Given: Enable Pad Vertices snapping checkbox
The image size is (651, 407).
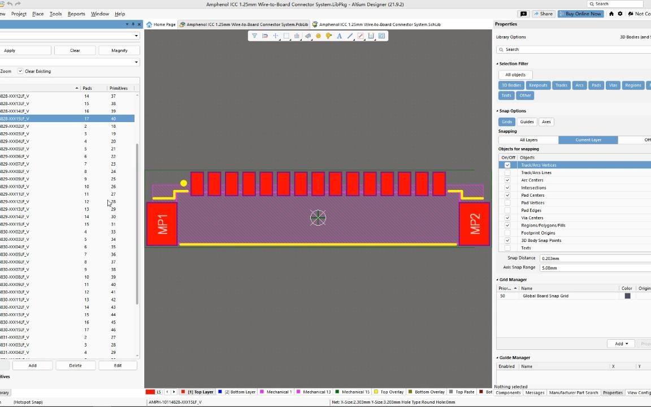Looking at the screenshot, I should 507,203.
